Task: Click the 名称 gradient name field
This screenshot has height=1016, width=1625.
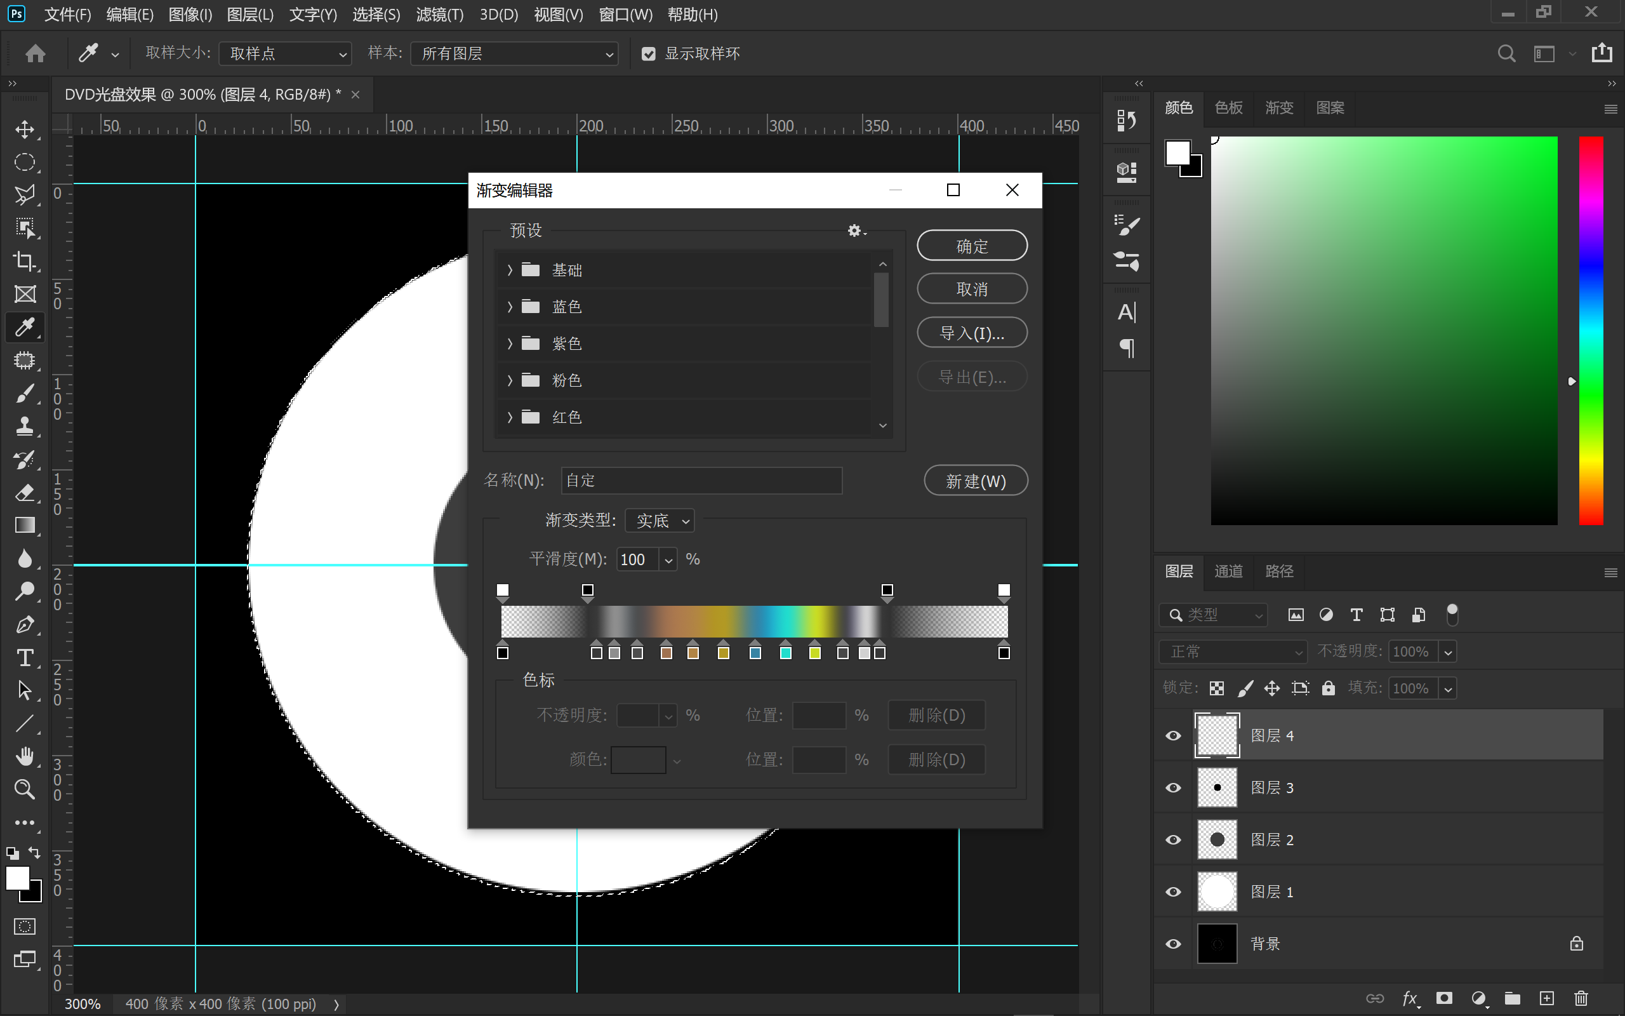Action: point(701,481)
